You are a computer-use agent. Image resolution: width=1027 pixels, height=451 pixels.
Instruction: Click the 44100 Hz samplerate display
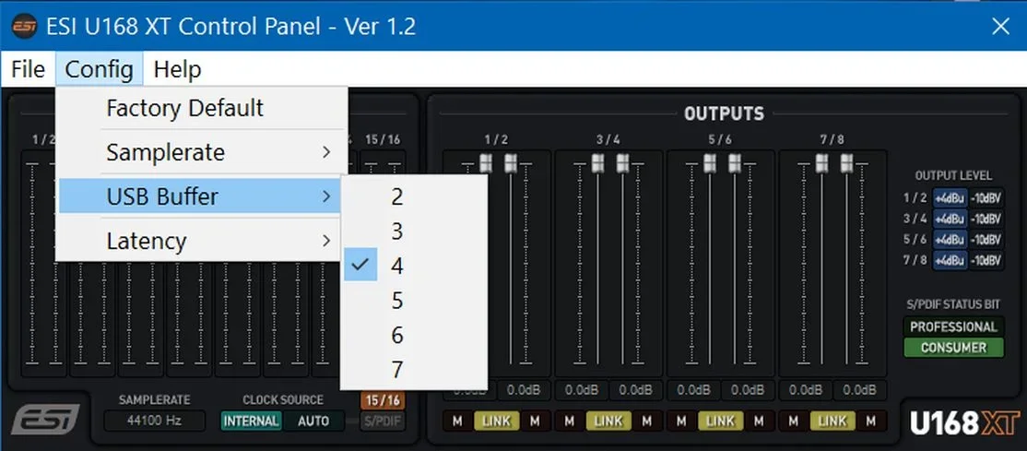(x=155, y=421)
